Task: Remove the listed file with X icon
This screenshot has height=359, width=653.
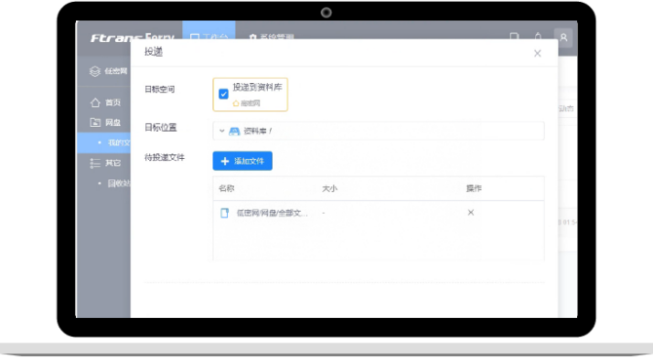Action: (x=471, y=213)
